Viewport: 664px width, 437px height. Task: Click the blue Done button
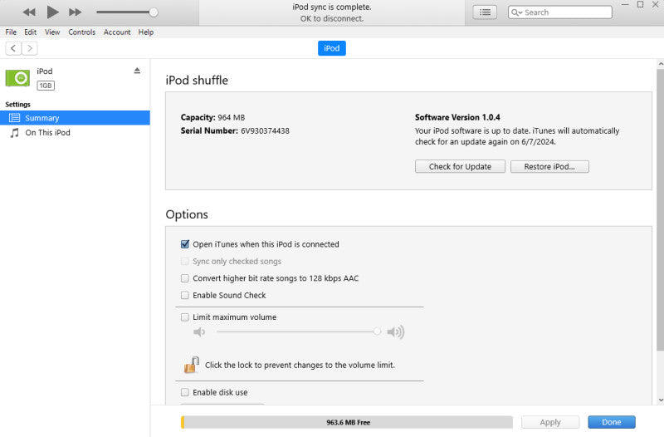(x=612, y=422)
